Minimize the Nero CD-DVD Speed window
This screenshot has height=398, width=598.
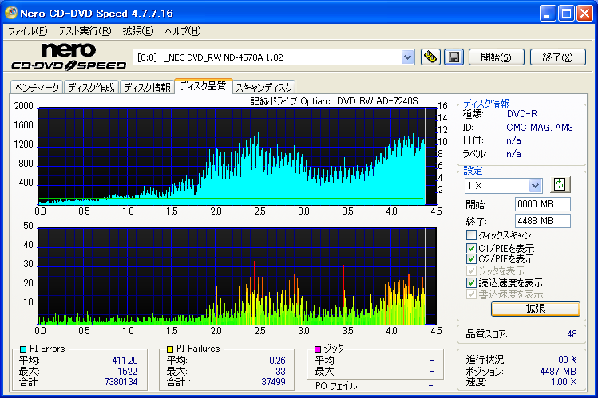pyautogui.click(x=547, y=14)
